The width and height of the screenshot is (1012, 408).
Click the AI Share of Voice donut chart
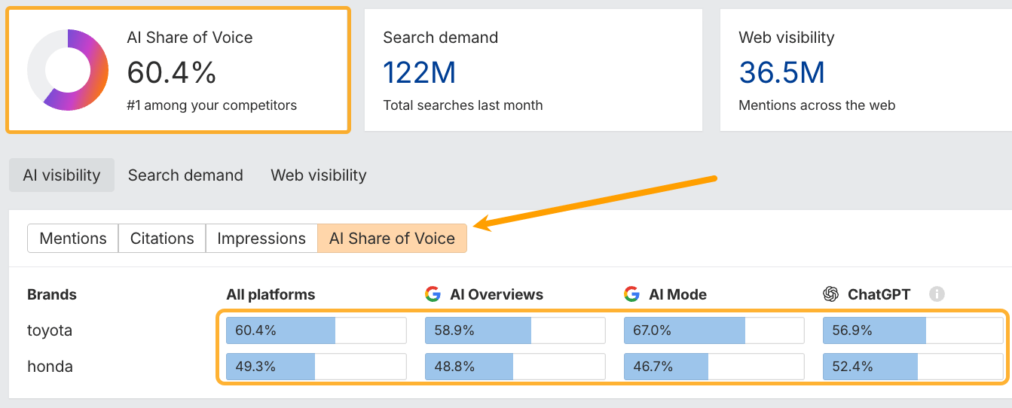pyautogui.click(x=68, y=70)
